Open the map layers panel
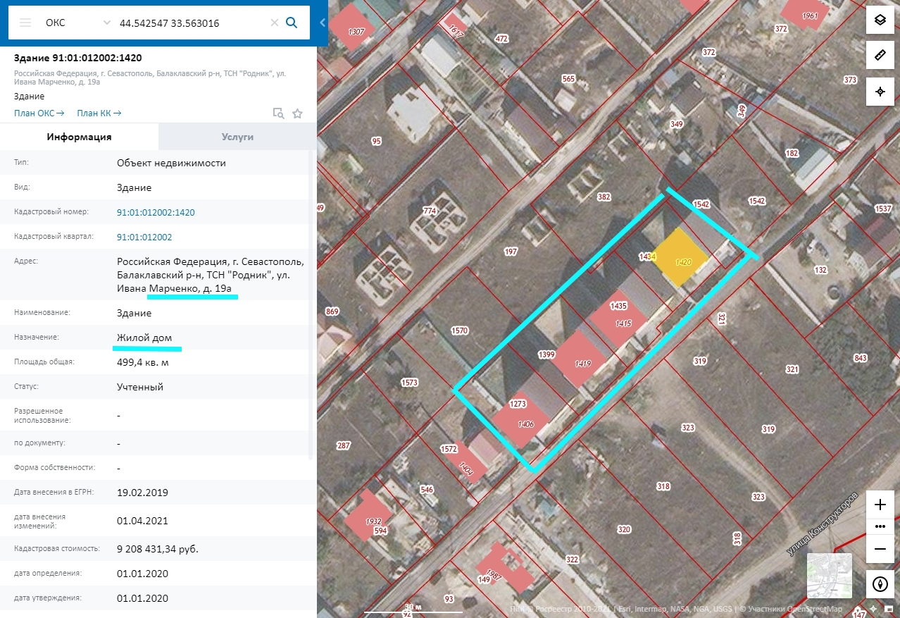Screen dimensions: 900x618 pyautogui.click(x=880, y=20)
